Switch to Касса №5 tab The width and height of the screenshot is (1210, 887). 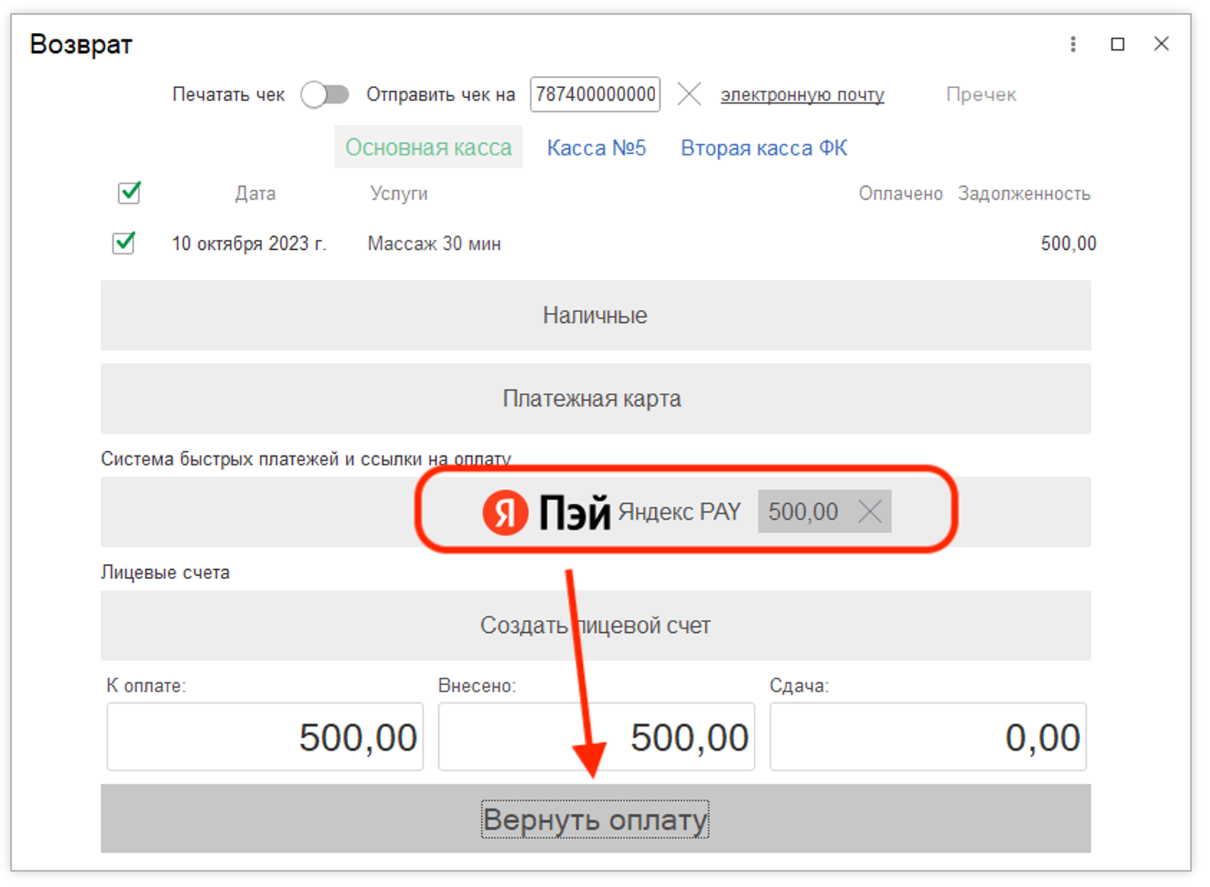click(x=596, y=147)
